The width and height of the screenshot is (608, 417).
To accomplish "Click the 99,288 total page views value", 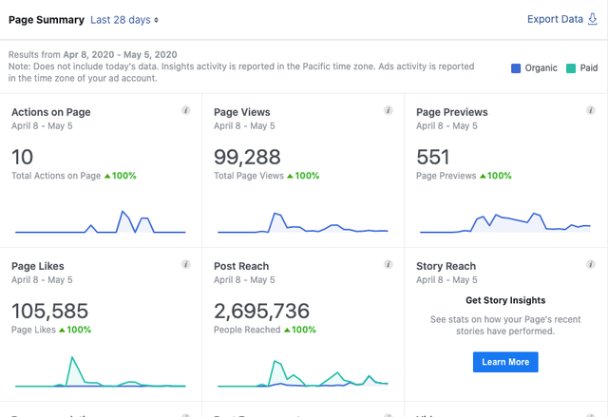I will pyautogui.click(x=247, y=157).
